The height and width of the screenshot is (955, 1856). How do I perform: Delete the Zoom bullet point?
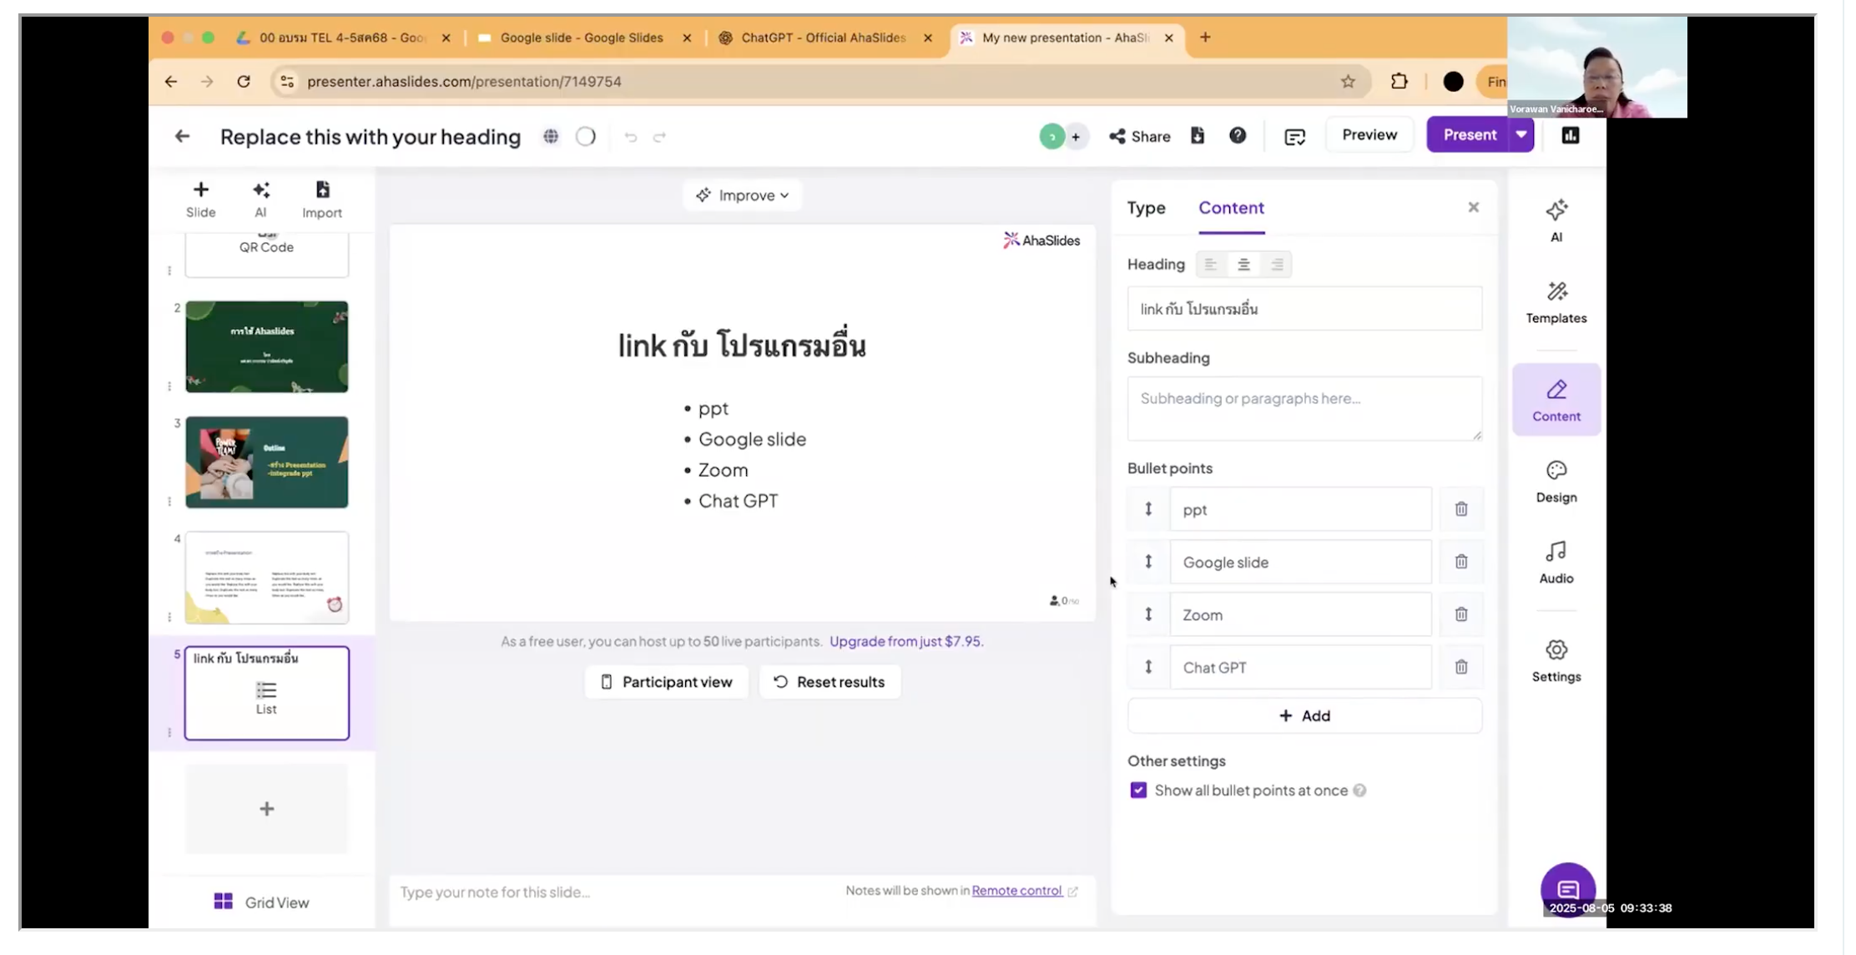tap(1460, 614)
